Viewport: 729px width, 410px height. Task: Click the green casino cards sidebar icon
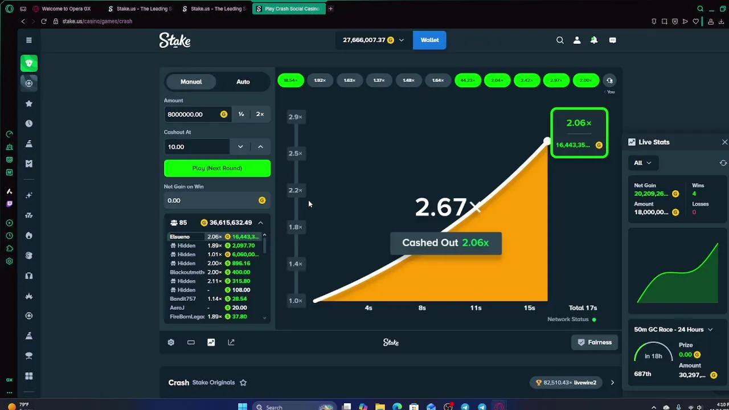click(x=29, y=63)
